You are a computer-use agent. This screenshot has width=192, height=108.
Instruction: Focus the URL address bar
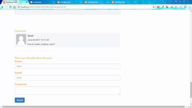(86, 7)
